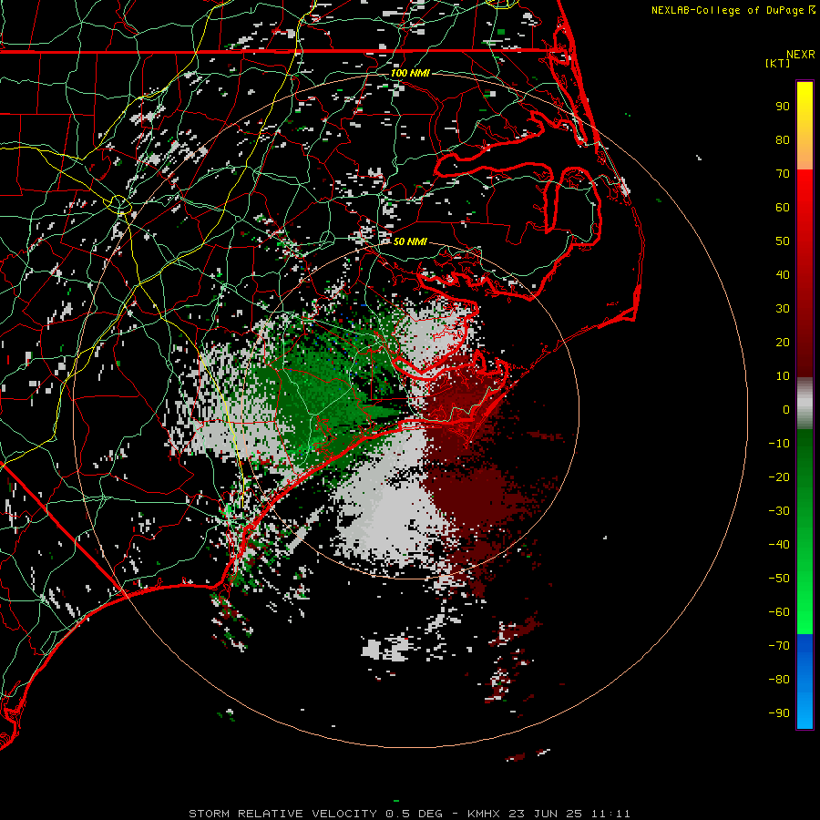Pick the blue segment of the color bar
Screen dimensions: 820x820
pos(805,682)
